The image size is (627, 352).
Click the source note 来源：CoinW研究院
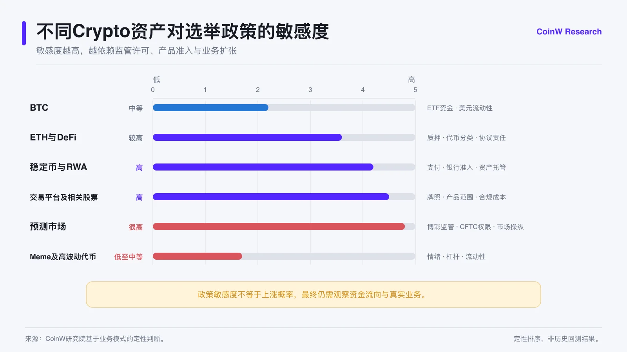(96, 339)
